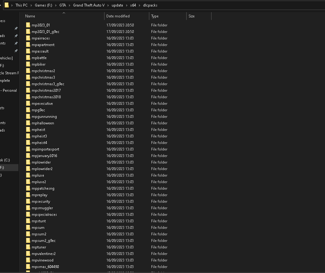Click the mpxmas_604490 folder icon
The image size is (325, 273).
pos(28,266)
